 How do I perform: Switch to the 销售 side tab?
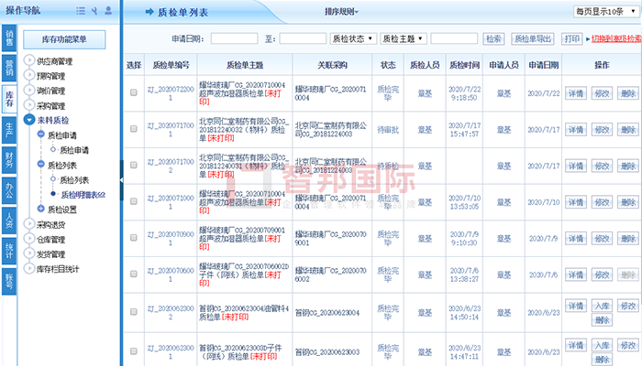point(9,38)
